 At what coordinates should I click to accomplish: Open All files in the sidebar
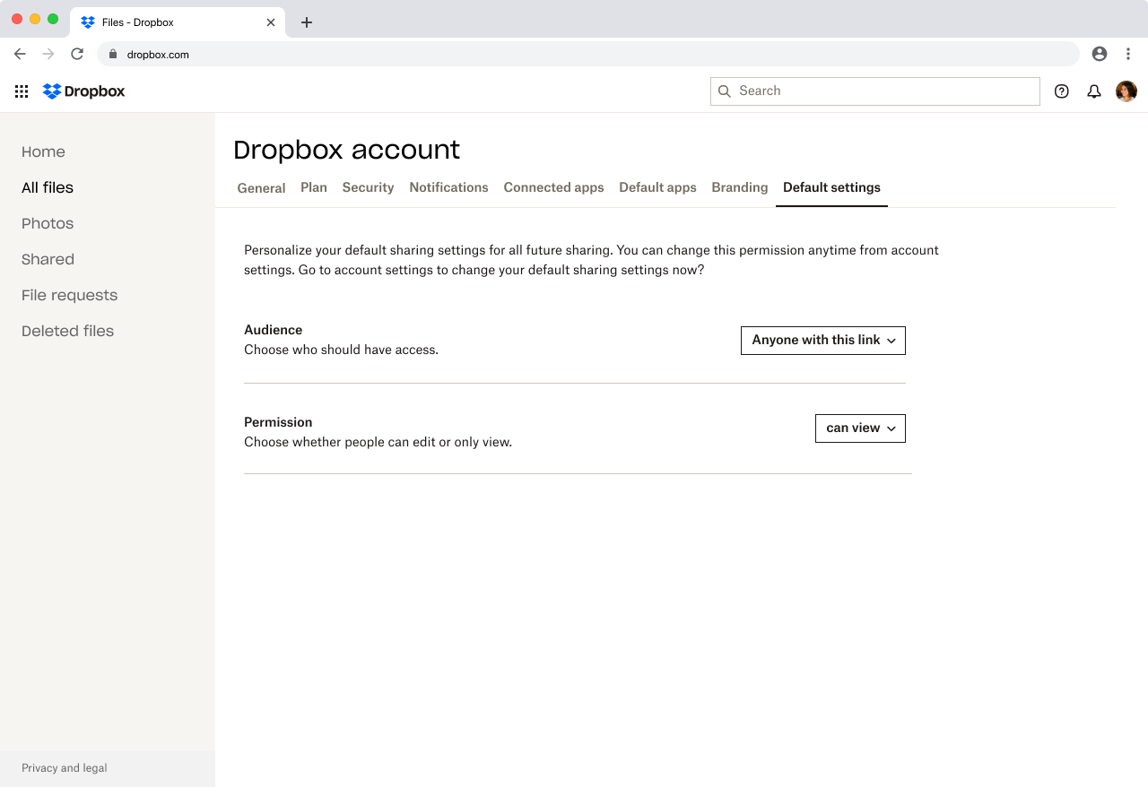coord(48,187)
